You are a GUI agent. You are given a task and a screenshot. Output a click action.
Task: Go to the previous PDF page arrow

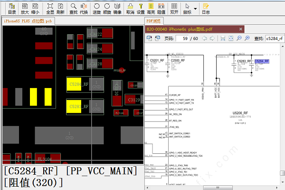(204, 39)
